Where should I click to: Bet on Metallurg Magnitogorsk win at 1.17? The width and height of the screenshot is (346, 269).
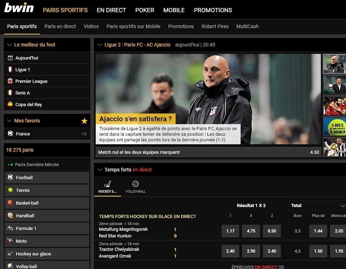[x=230, y=231]
